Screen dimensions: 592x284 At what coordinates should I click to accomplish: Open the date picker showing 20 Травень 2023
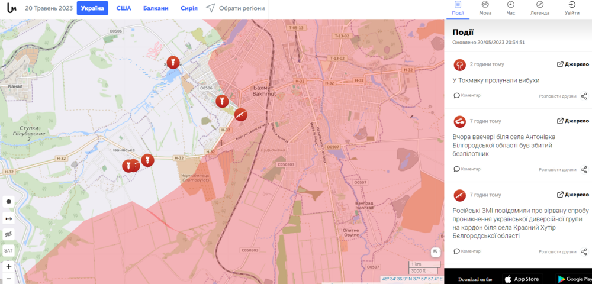coord(49,8)
